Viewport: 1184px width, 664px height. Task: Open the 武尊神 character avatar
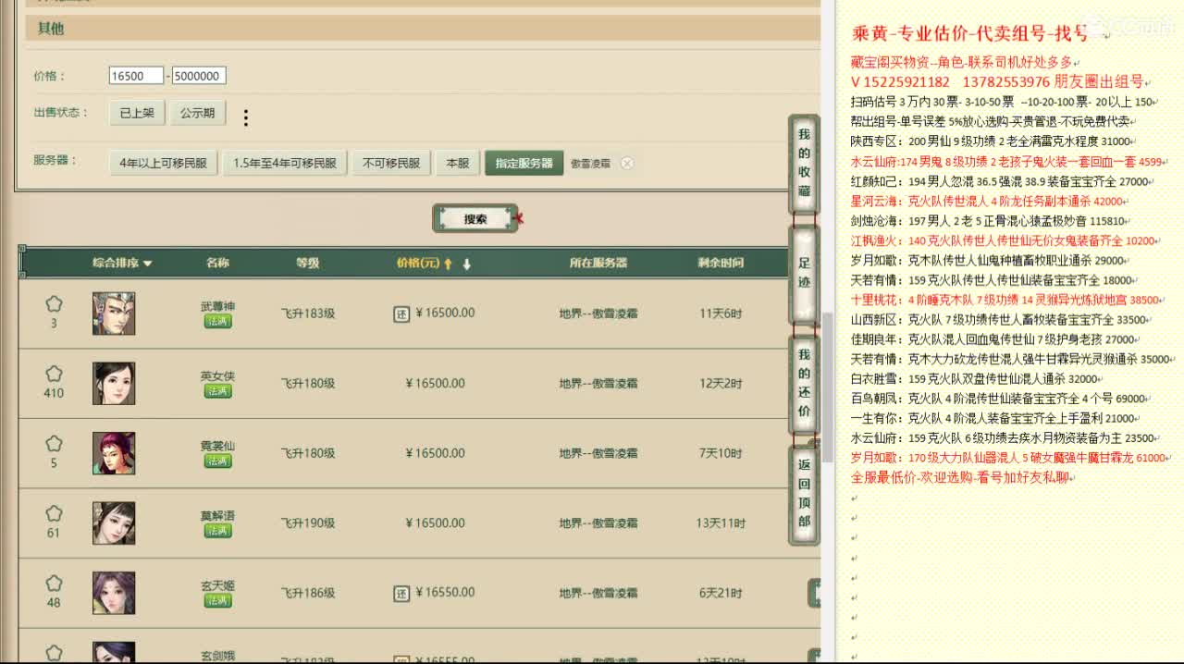(114, 314)
